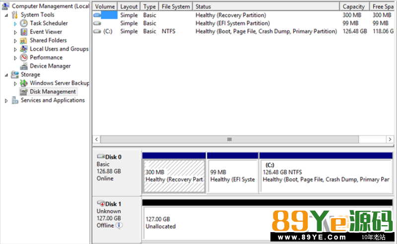Sort by the Volume column header
This screenshot has height=244, width=397.
[105, 6]
